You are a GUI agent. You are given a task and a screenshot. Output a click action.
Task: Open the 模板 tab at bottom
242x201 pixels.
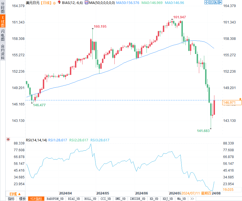coord(22,199)
